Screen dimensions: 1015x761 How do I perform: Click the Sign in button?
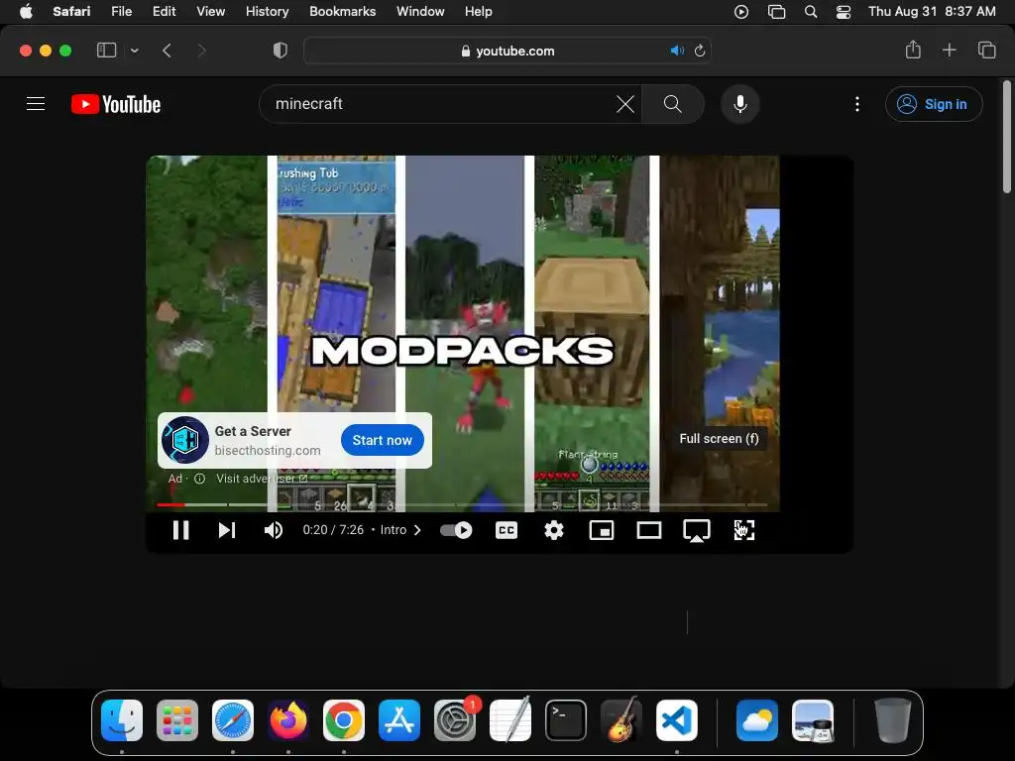coord(934,104)
